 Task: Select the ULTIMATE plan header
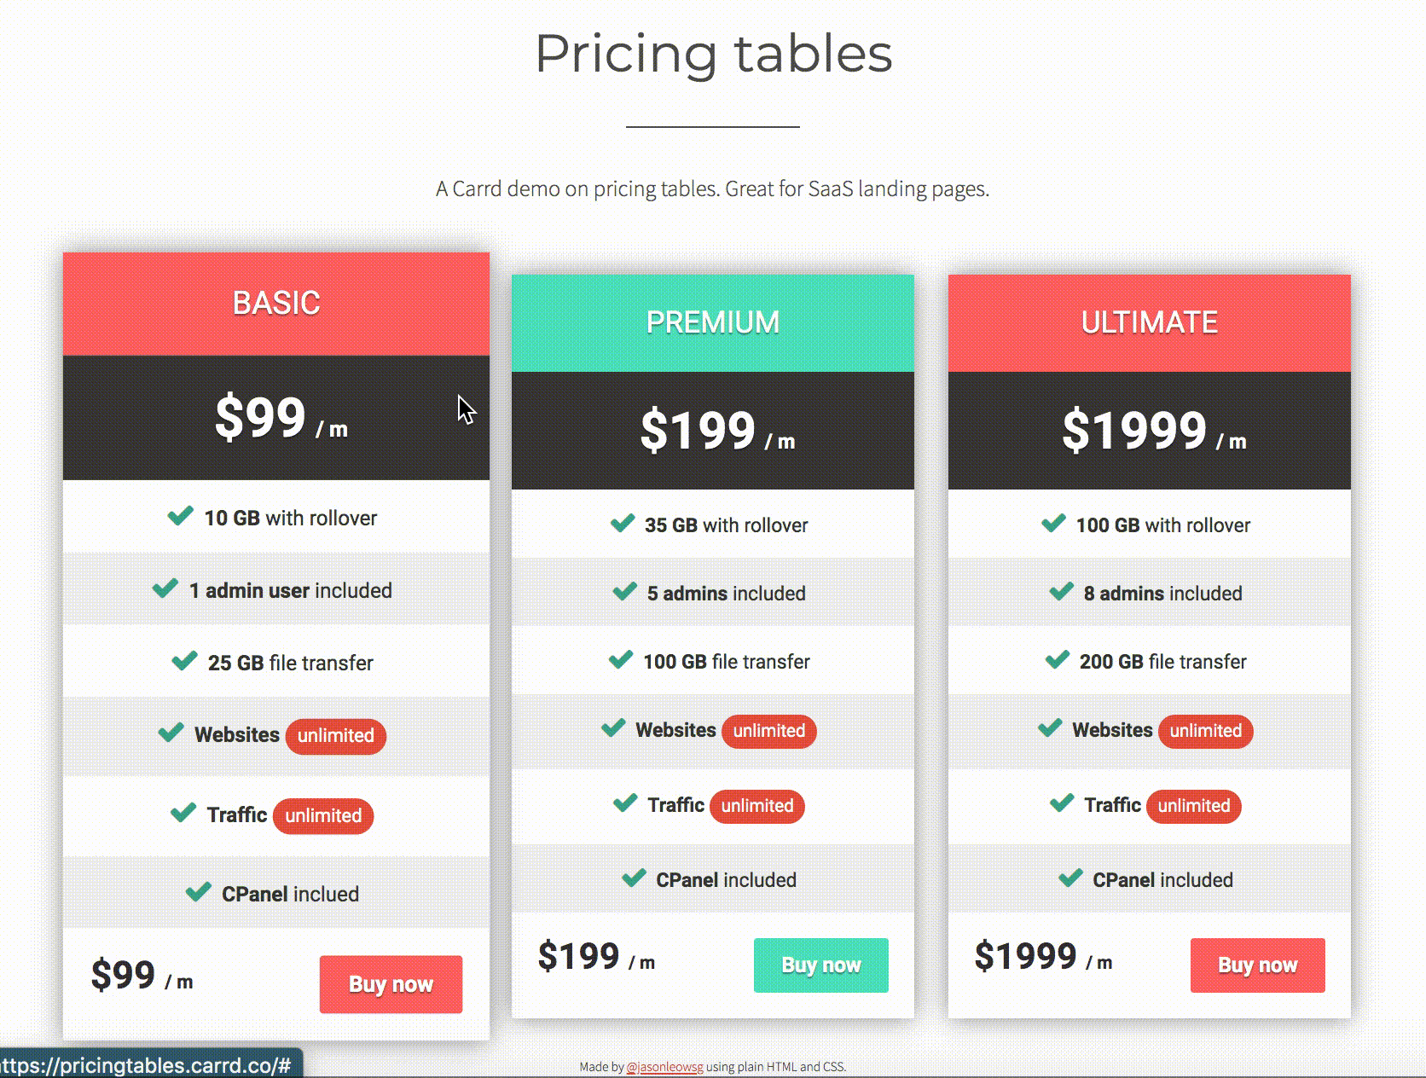1149,322
